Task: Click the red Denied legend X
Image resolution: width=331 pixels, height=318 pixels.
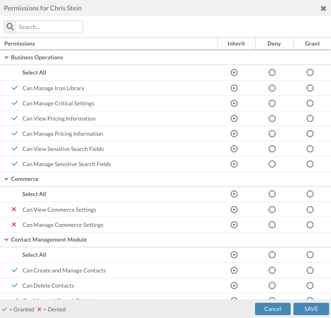Action: (39, 309)
